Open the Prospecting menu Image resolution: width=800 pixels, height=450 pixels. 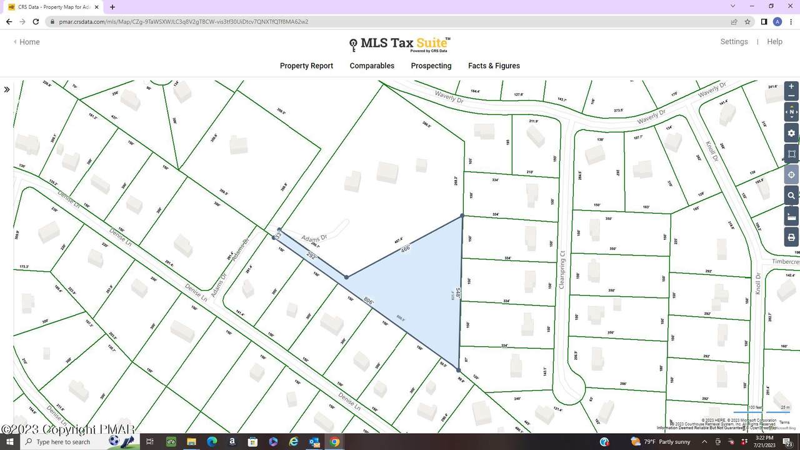click(431, 66)
